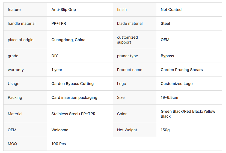
Task: Select the '150g' net weight value
Action: (165, 130)
